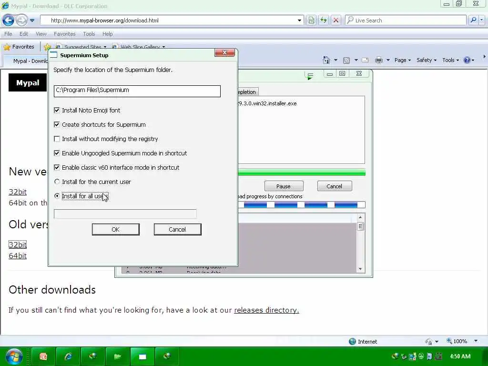This screenshot has width=488, height=366.
Task: Uncheck Create shortcuts for Supermium
Action: 57,124
